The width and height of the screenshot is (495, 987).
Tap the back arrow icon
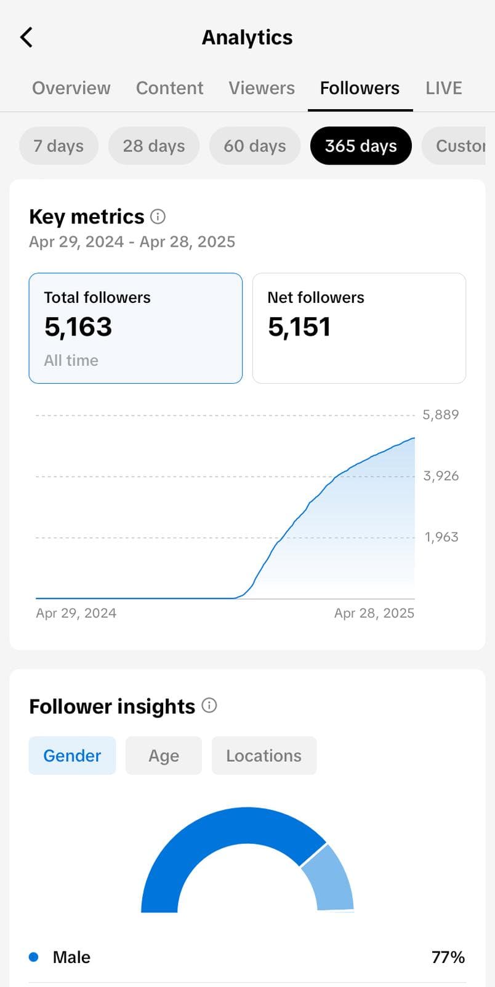pyautogui.click(x=26, y=38)
